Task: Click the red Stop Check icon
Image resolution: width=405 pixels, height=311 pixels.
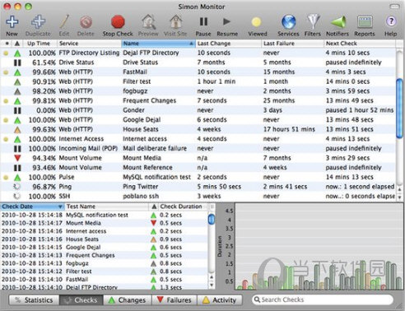Action: tap(118, 22)
